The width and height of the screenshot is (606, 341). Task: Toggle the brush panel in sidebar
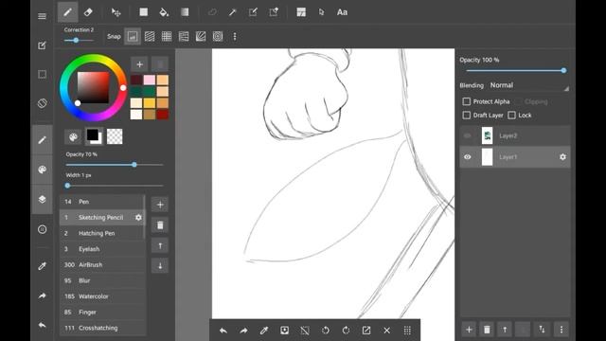[x=42, y=140]
